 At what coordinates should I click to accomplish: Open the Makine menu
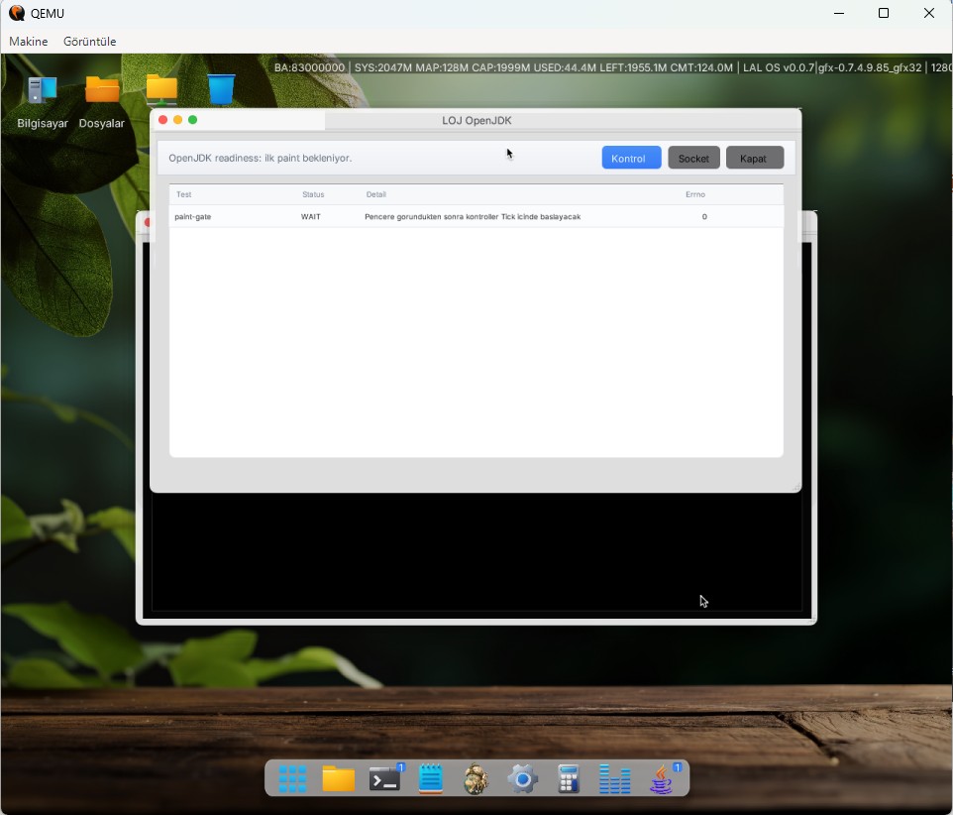[x=29, y=42]
